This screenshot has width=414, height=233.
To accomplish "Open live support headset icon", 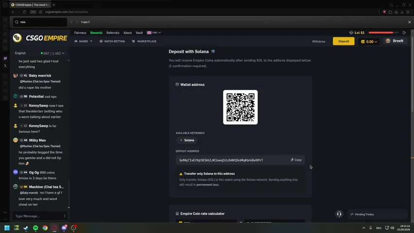I will (339, 214).
